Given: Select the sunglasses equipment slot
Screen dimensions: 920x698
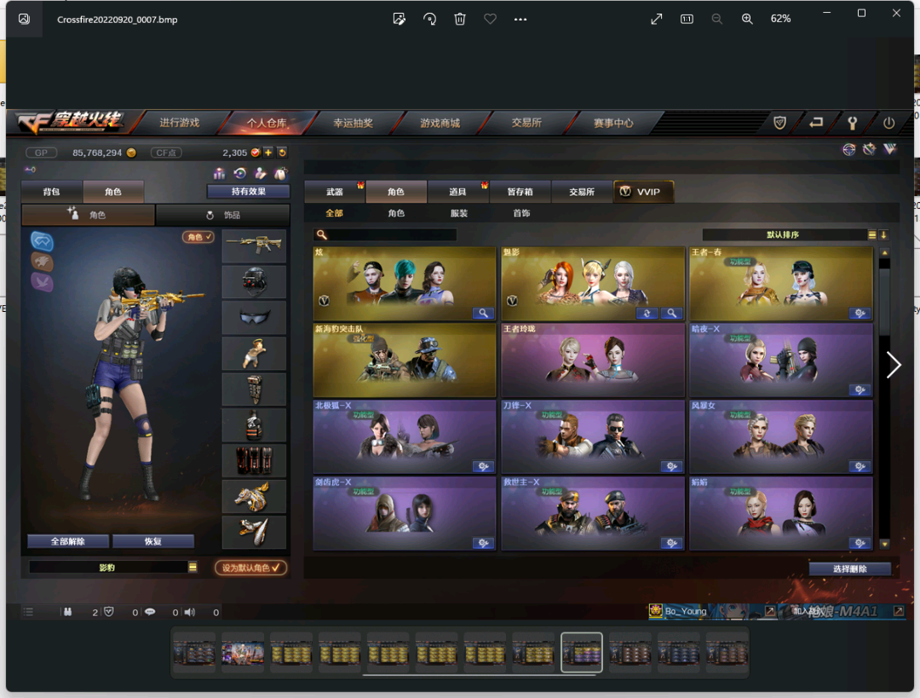Looking at the screenshot, I should tap(254, 318).
